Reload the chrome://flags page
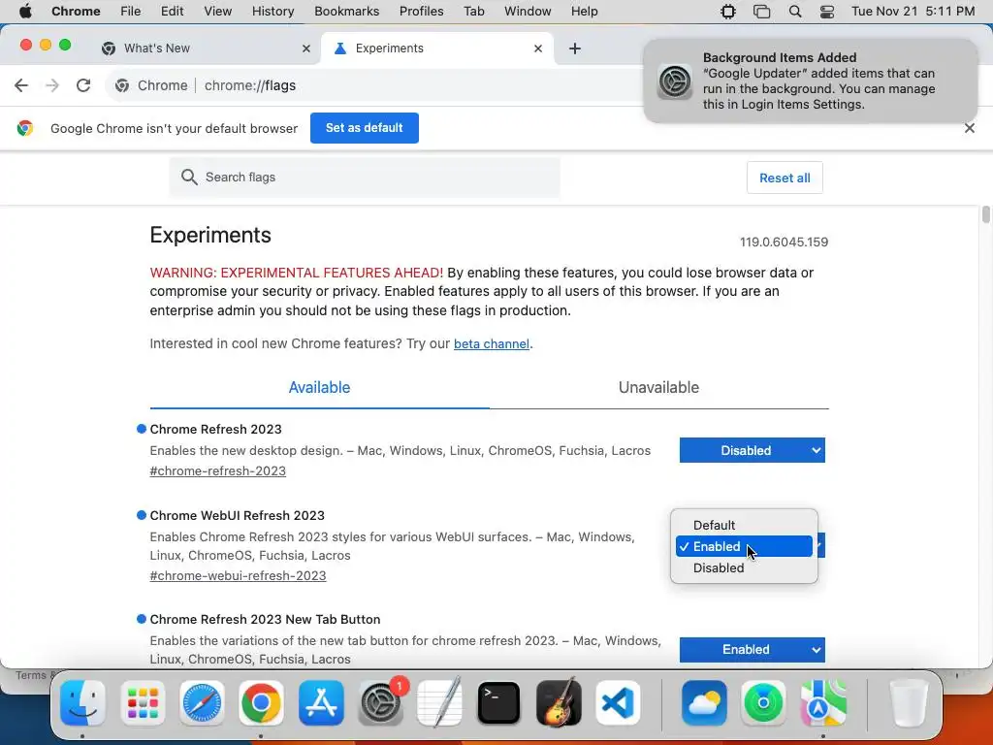The width and height of the screenshot is (993, 745). coord(83,85)
